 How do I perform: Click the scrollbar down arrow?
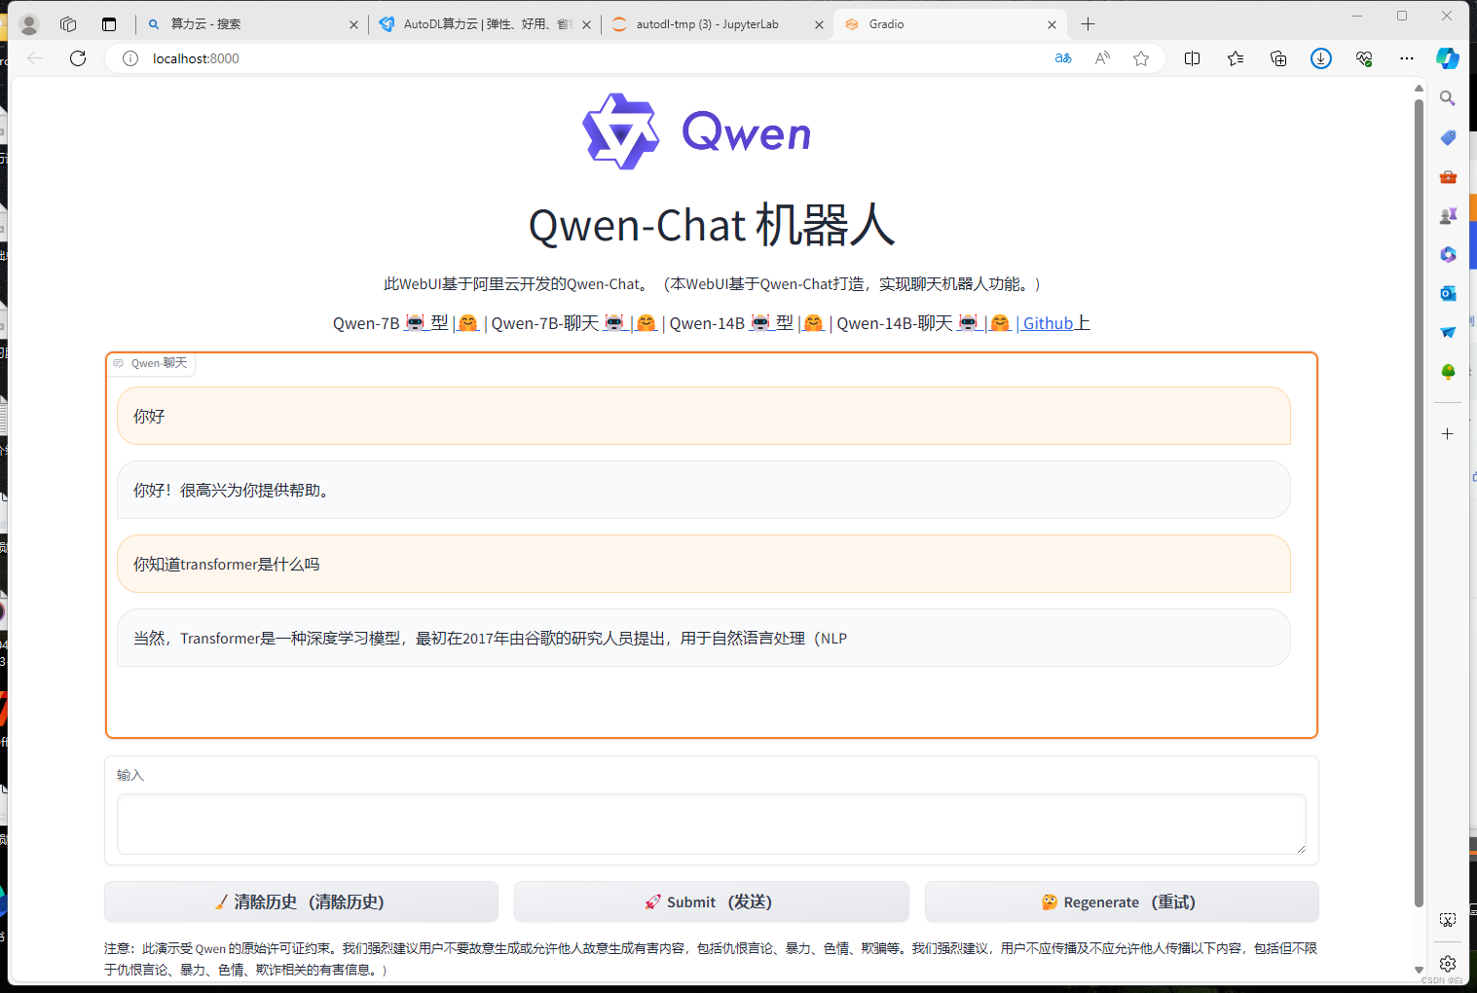1419,970
